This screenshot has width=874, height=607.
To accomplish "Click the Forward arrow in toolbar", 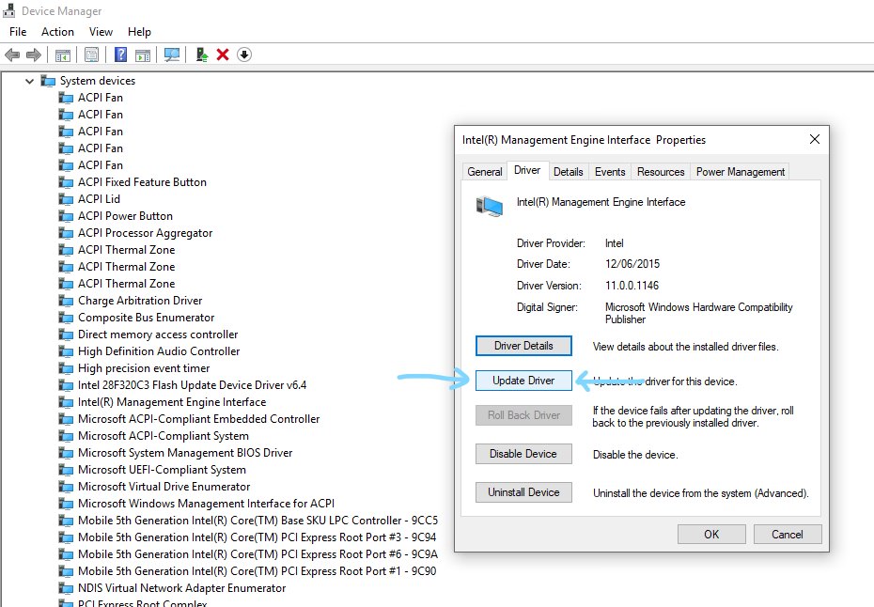I will click(34, 54).
